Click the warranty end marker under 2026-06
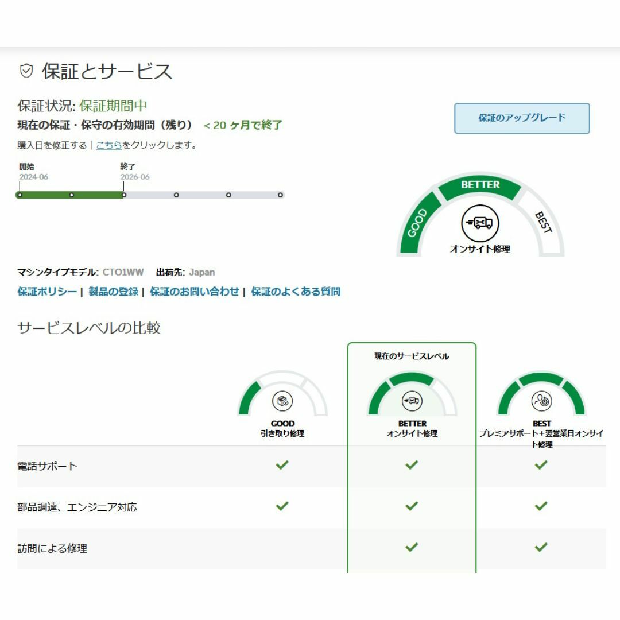The width and height of the screenshot is (620, 620). [124, 195]
